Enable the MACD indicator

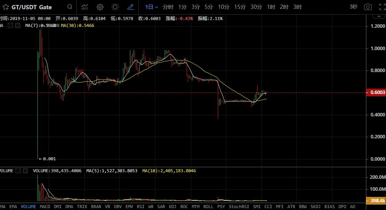[45, 207]
